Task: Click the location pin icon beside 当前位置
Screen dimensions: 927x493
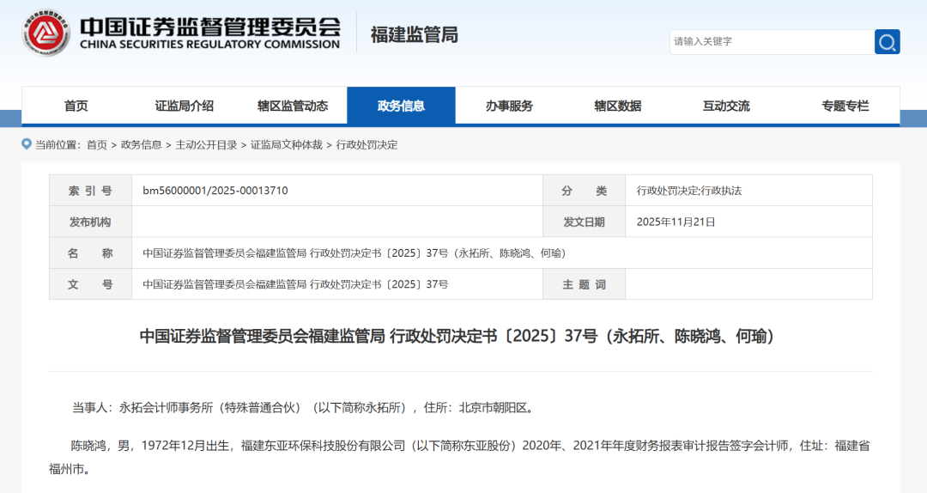Action: click(27, 143)
